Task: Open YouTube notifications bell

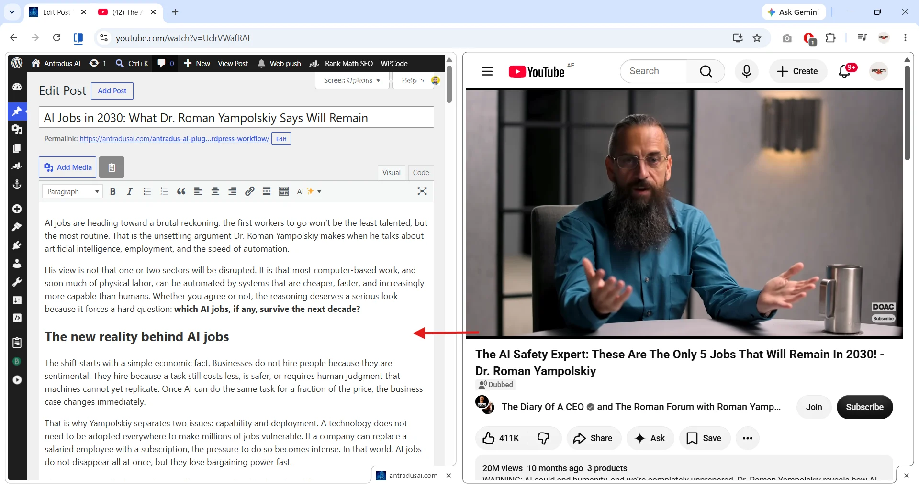Action: coord(845,71)
